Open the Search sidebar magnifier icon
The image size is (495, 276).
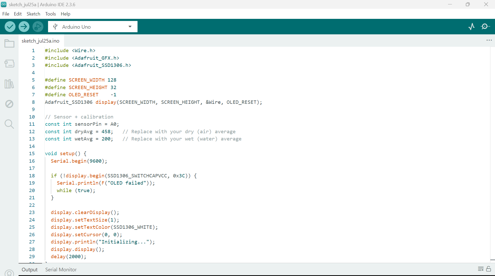coord(9,124)
